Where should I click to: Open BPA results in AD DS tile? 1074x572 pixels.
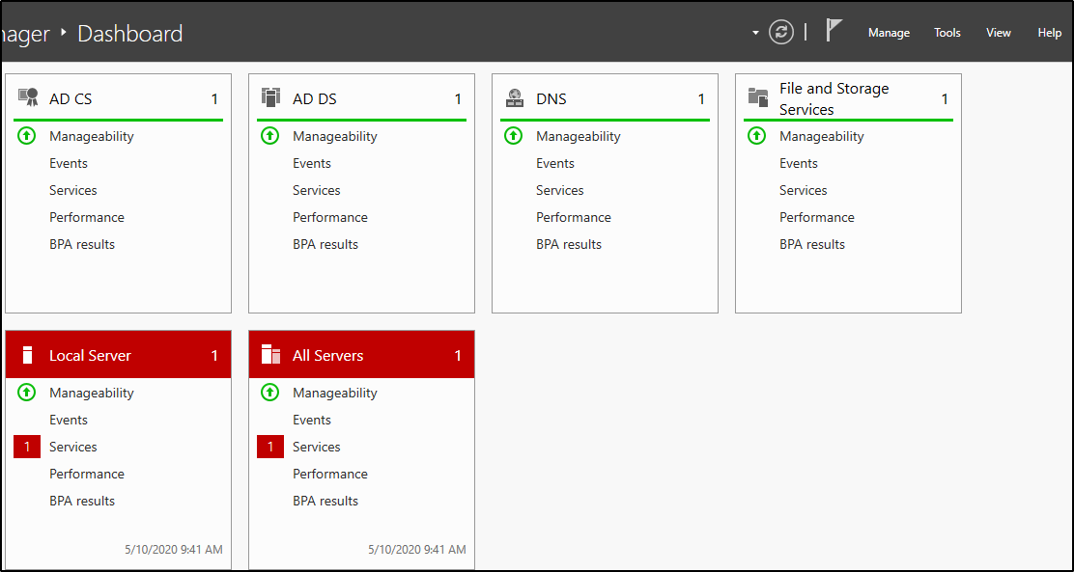pyautogui.click(x=325, y=244)
